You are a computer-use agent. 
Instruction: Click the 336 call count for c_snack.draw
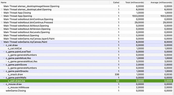[x=117, y=74]
